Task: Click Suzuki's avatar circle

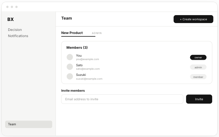Action: click(70, 76)
